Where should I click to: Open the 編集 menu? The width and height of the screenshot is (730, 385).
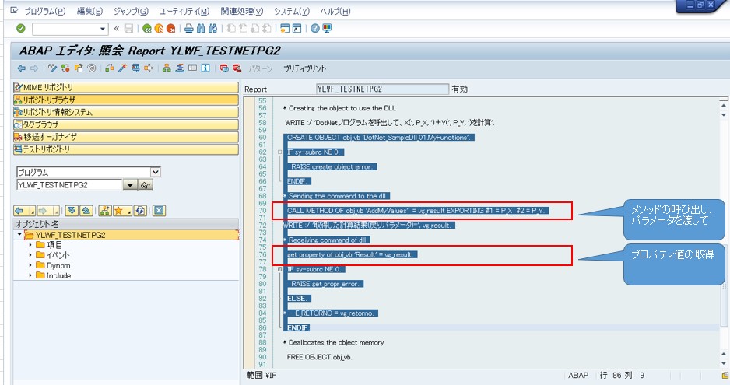[89, 11]
